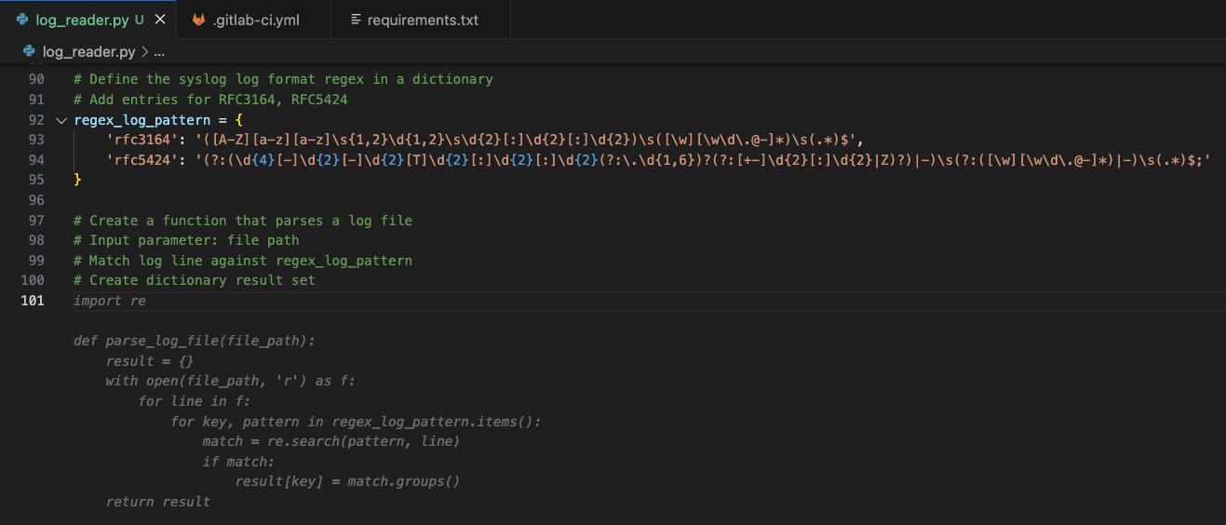Close the log_reader.py tab
Viewport: 1226px width, 525px height.
pos(160,20)
